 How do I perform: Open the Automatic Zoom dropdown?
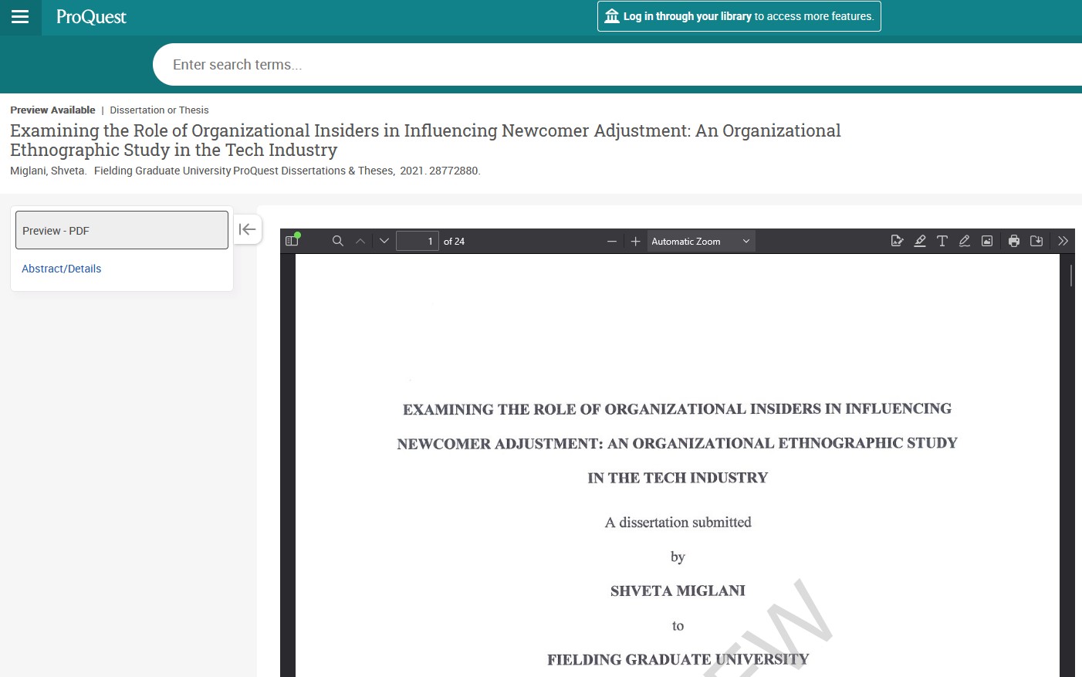coord(701,242)
